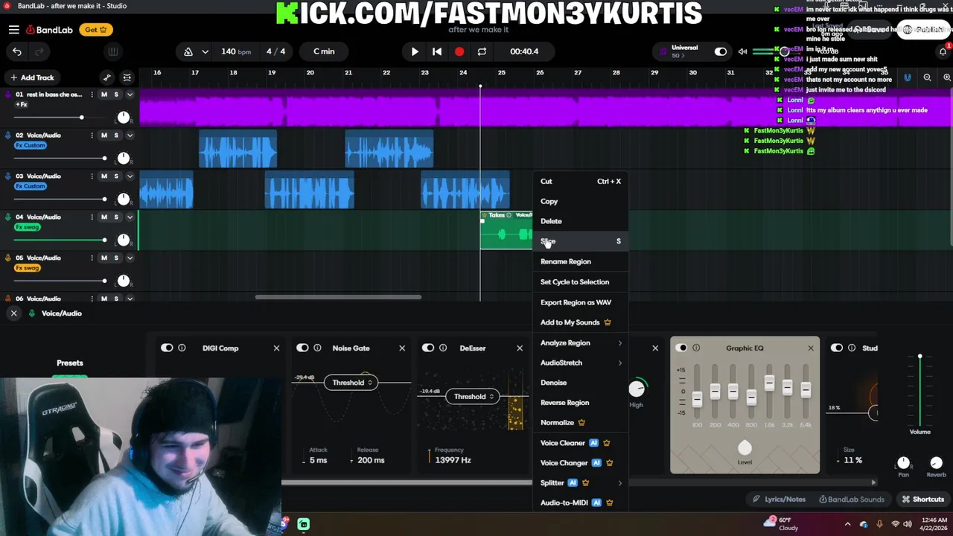Click the Add Track button
Viewport: 953px width, 536px height.
(32, 77)
